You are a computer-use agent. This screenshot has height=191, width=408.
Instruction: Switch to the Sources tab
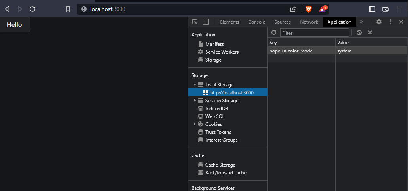(283, 22)
